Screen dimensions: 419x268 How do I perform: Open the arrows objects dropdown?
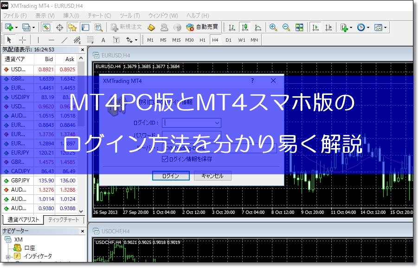132,40
